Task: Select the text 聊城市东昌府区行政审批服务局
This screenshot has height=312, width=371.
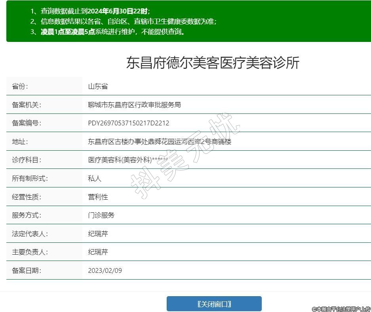Action: [134, 105]
